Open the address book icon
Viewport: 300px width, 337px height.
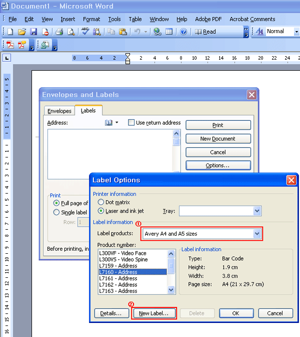(x=108, y=123)
